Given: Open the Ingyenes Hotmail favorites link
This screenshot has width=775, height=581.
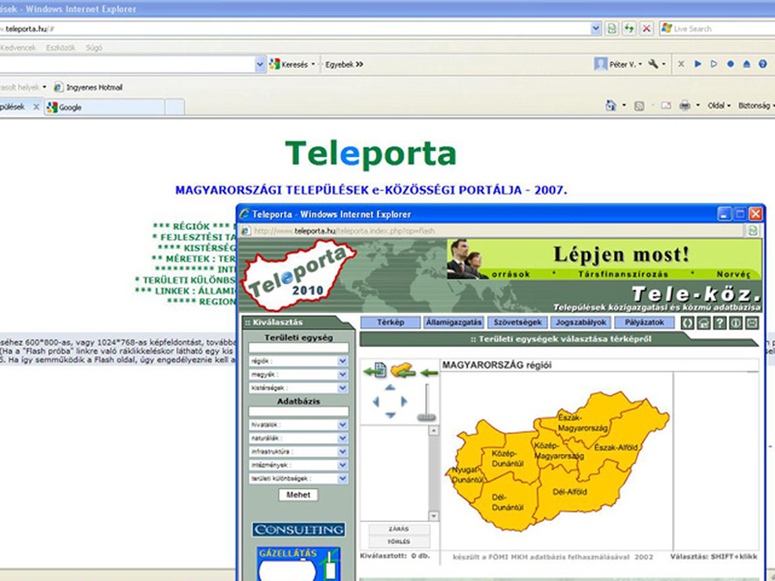Looking at the screenshot, I should pos(88,87).
